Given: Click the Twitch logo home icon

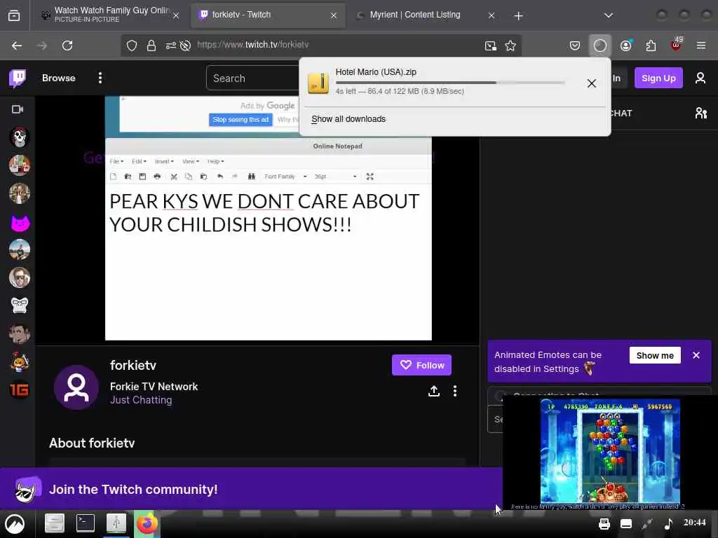Looking at the screenshot, I should point(18,78).
